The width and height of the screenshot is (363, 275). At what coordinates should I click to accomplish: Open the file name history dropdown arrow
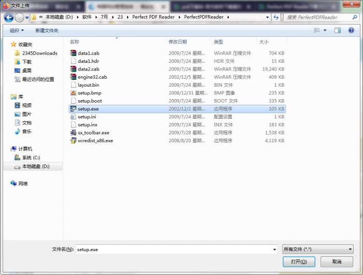274,250
